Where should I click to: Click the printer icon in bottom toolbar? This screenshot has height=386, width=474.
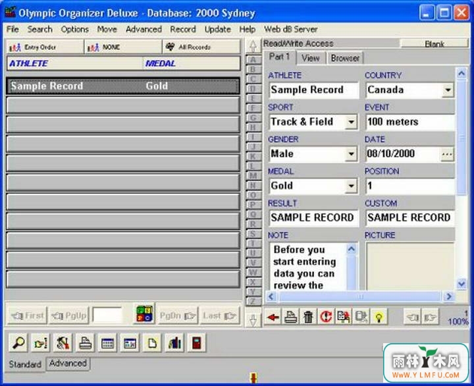(x=85, y=343)
